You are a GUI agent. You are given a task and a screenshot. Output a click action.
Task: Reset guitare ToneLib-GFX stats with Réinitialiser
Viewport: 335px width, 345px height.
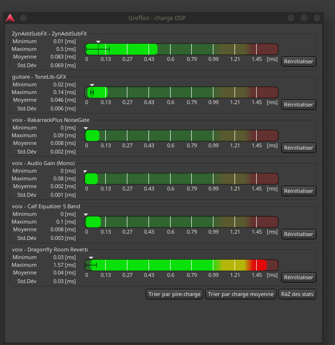coord(298,105)
